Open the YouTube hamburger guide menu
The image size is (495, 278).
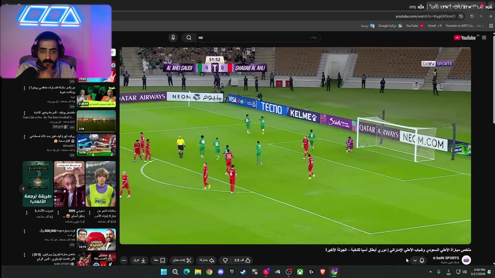484,37
